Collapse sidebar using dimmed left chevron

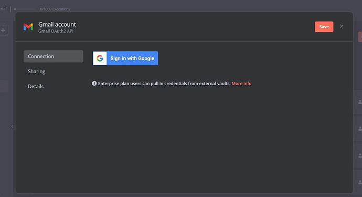coord(12,126)
